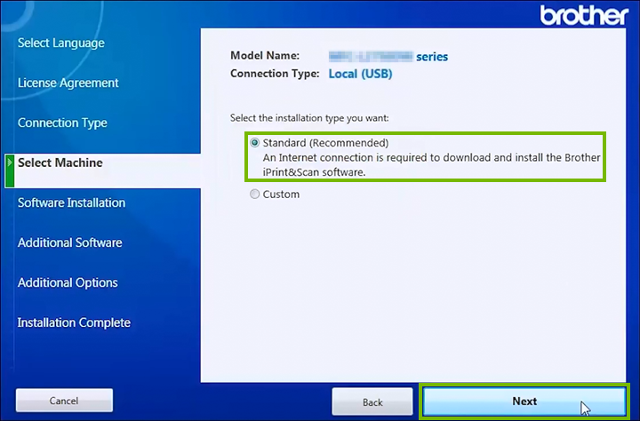Click the Local (USB) connection type text
This screenshot has height=421, width=640.
(360, 74)
